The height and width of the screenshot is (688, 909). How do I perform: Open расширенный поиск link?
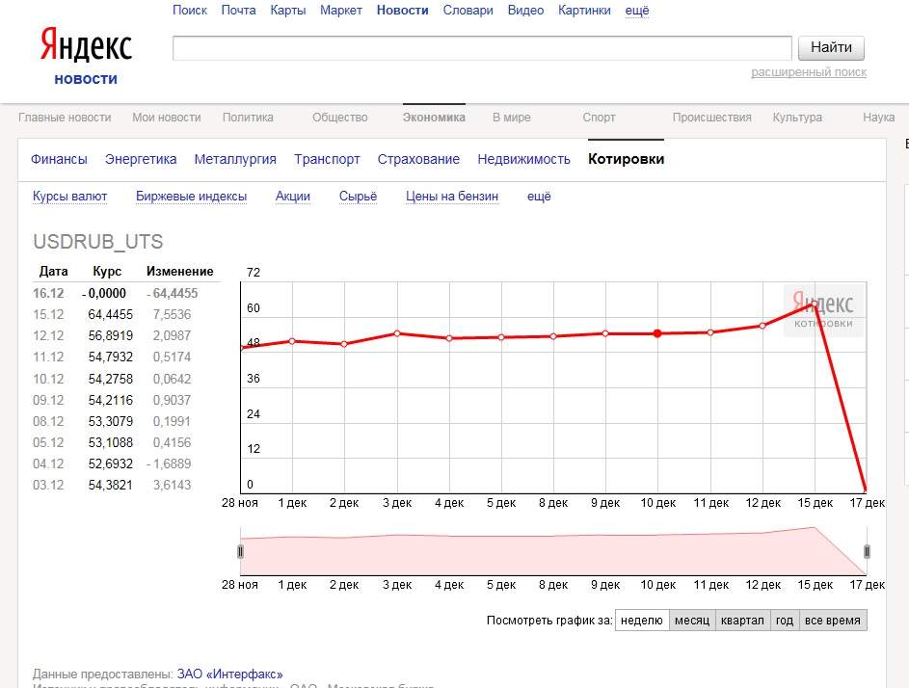[809, 72]
